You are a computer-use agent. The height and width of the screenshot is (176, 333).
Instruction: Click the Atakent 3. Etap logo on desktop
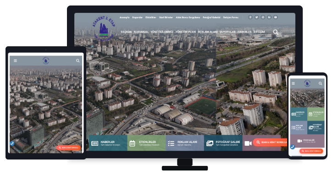(104, 27)
